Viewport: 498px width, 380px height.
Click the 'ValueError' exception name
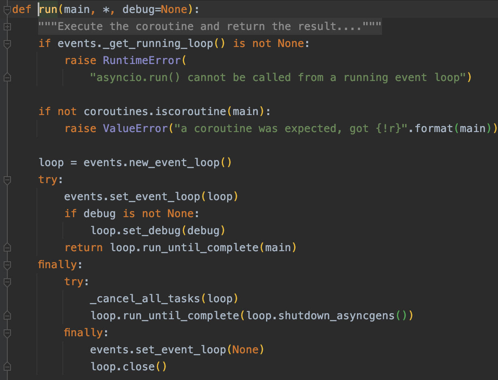click(x=135, y=128)
